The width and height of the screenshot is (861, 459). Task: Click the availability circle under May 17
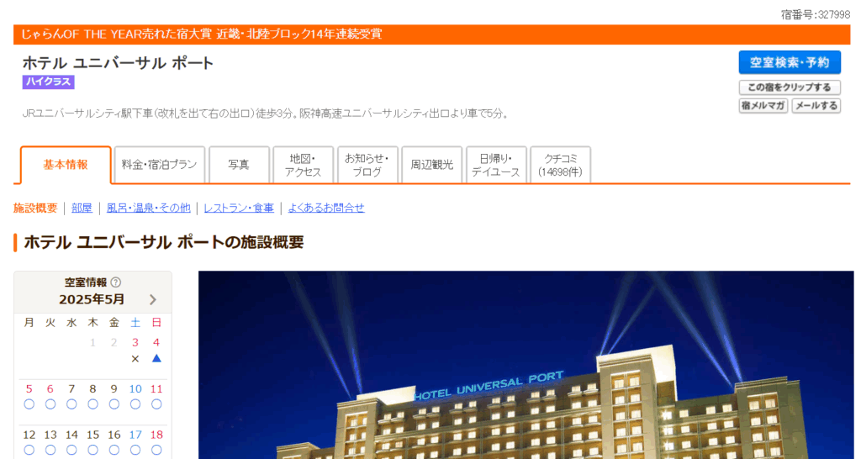(x=135, y=451)
